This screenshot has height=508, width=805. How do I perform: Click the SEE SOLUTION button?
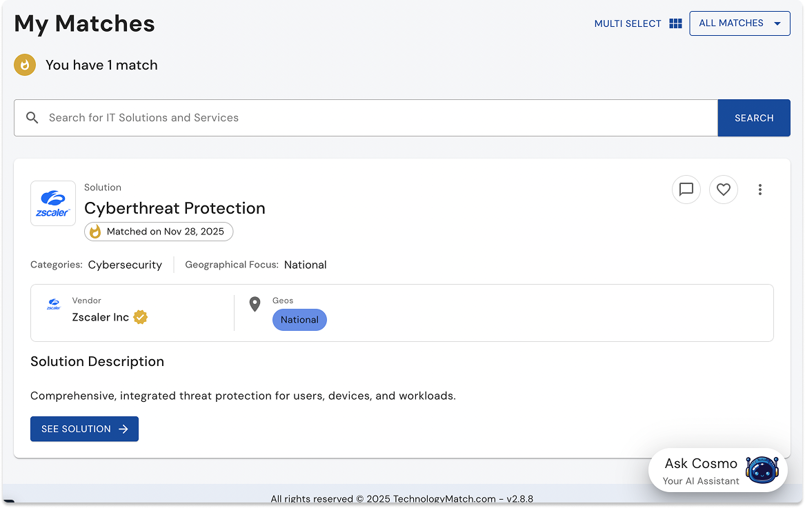pos(84,429)
